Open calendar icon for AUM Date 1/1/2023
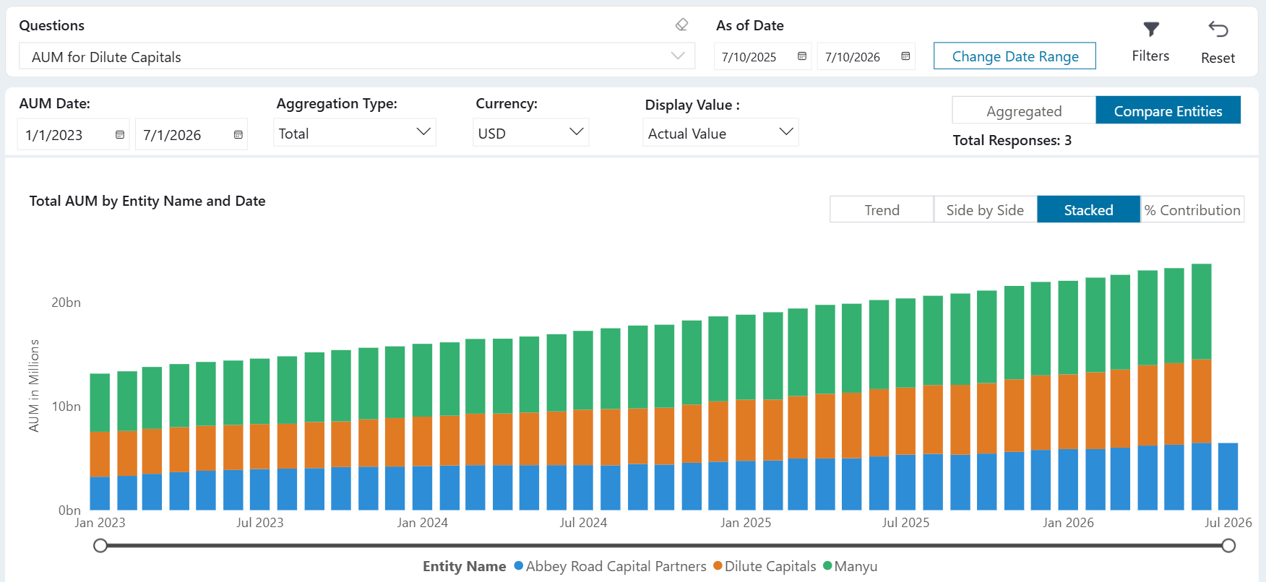 point(120,135)
